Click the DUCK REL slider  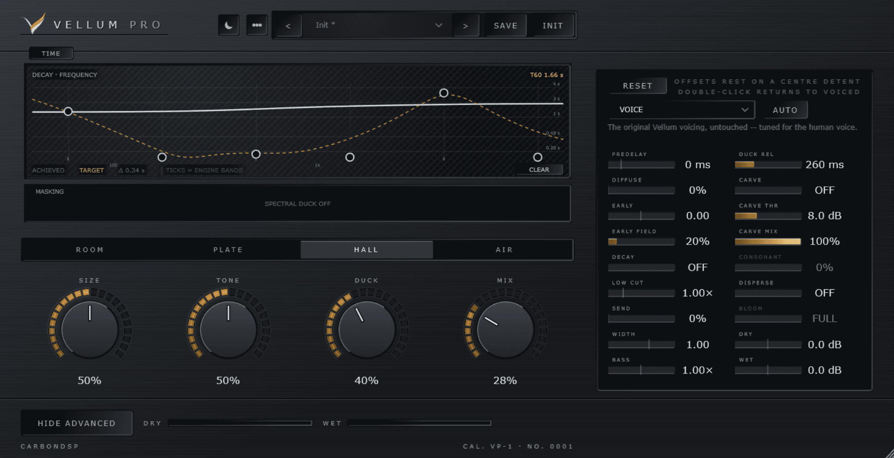(x=768, y=165)
